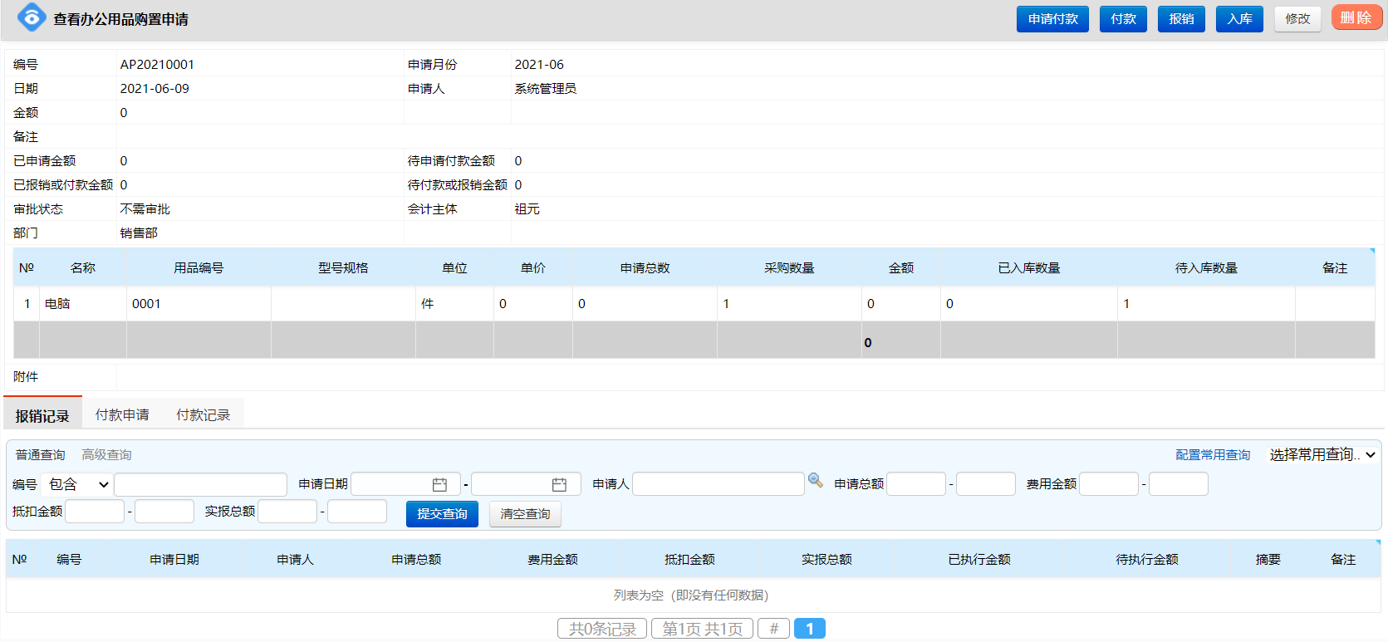Viewport: 1388px width, 642px height.
Task: Click the 提交查询 button
Action: pyautogui.click(x=442, y=514)
